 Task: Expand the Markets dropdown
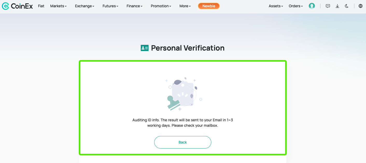58,6
